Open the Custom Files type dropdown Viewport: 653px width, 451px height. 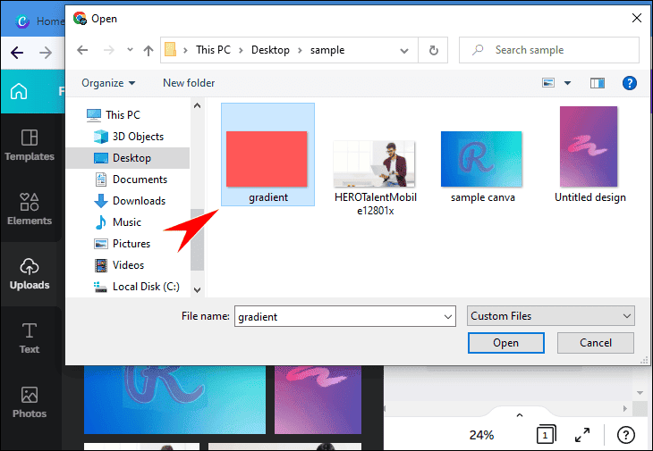[x=550, y=316]
